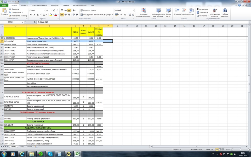Click the Paste (Вставить) clipboard icon
The width and height of the screenshot is (251, 157).
point(4,10)
